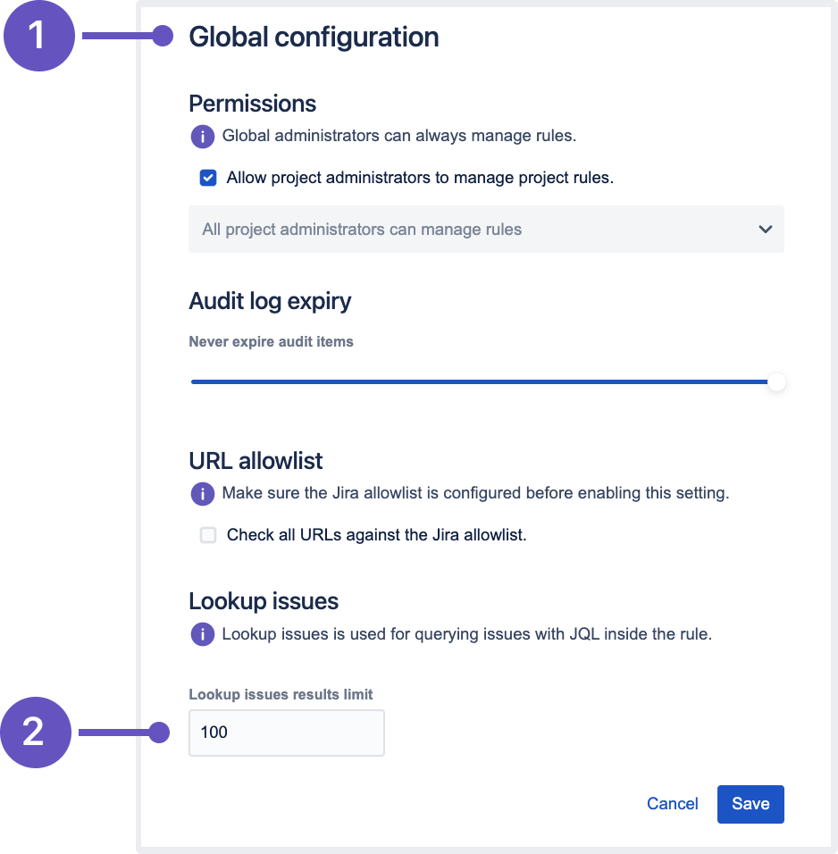Click the Cancel link
Image resolution: width=838 pixels, height=854 pixels.
pyautogui.click(x=672, y=804)
